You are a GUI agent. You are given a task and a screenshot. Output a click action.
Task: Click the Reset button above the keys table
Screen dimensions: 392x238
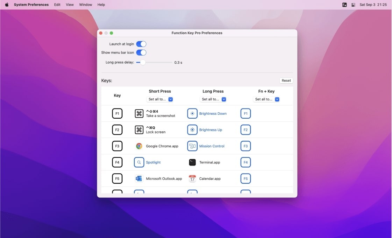tap(286, 80)
